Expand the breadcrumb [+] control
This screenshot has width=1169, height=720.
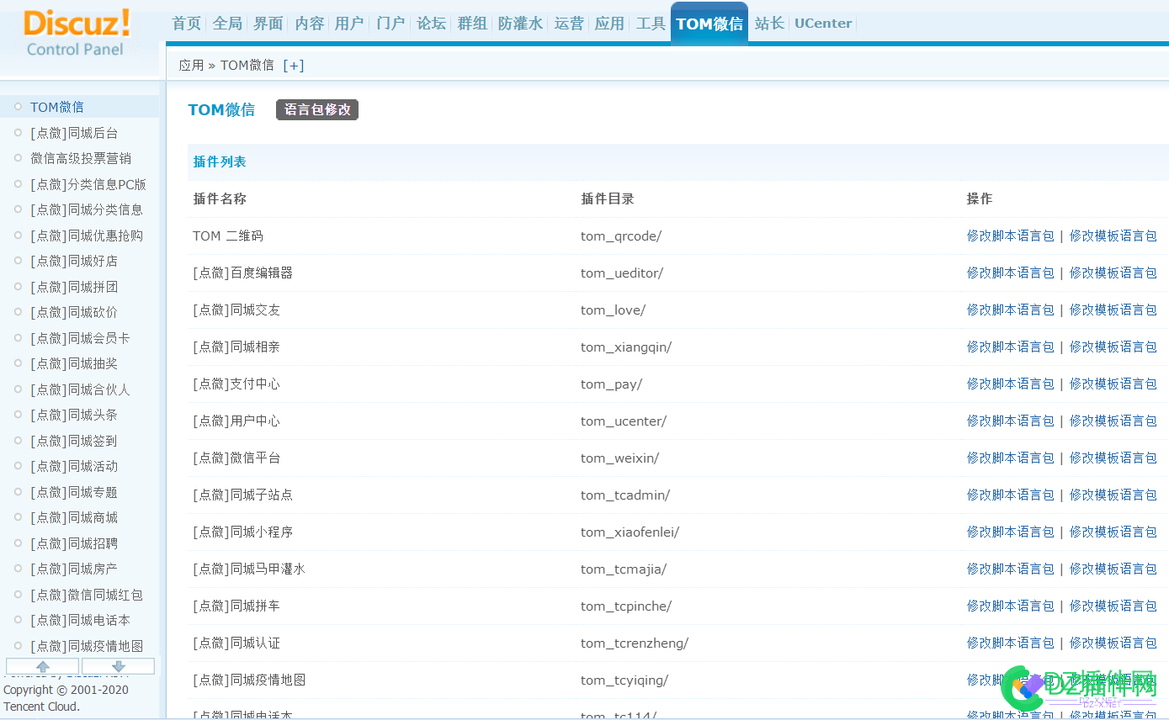click(x=293, y=65)
